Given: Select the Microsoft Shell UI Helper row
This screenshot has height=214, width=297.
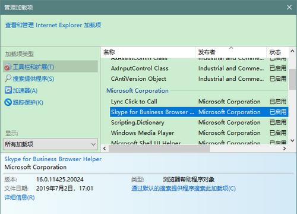Looking at the screenshot, I should pos(199,143).
